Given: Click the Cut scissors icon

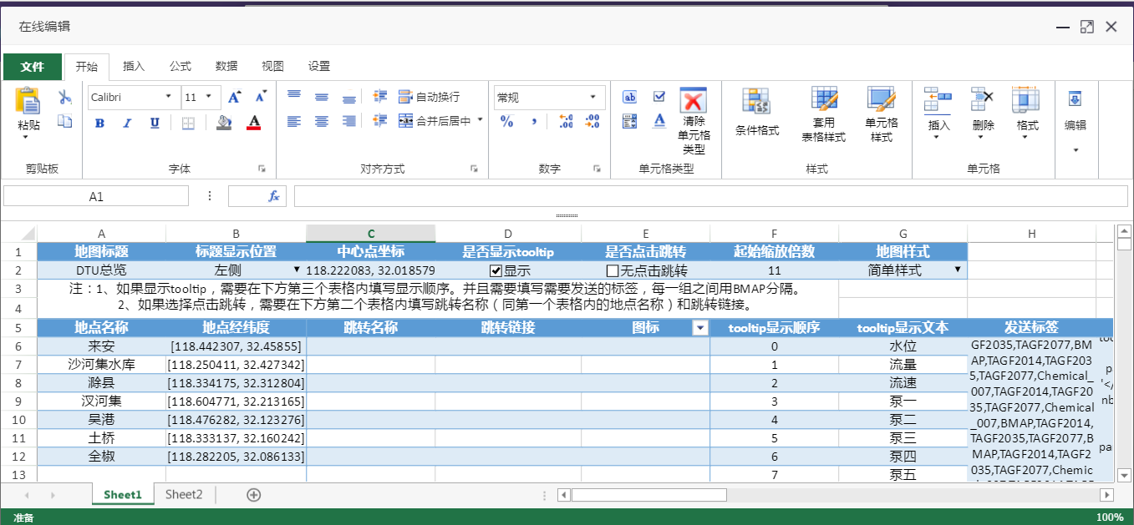Looking at the screenshot, I should pos(64,98).
